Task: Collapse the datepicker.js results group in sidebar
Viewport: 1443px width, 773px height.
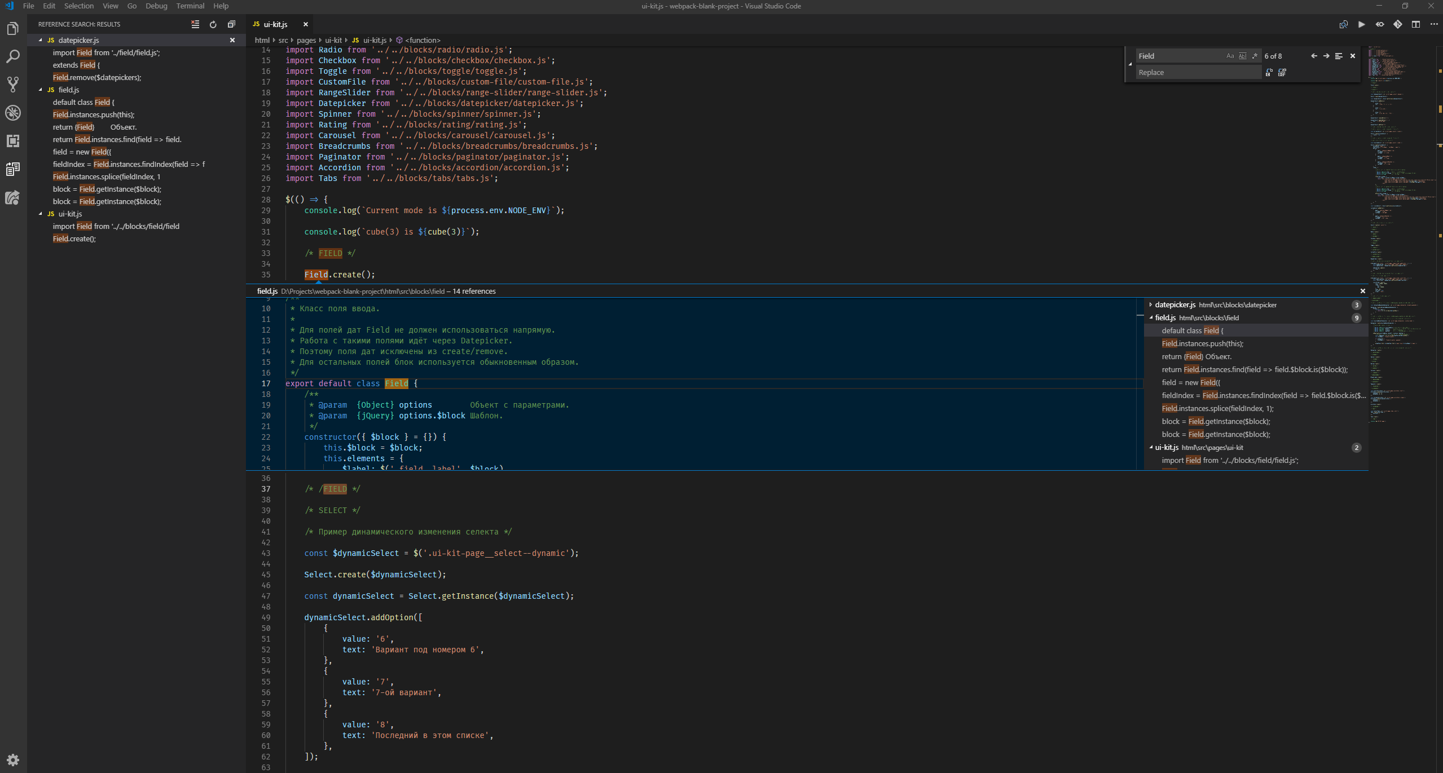Action: click(41, 40)
